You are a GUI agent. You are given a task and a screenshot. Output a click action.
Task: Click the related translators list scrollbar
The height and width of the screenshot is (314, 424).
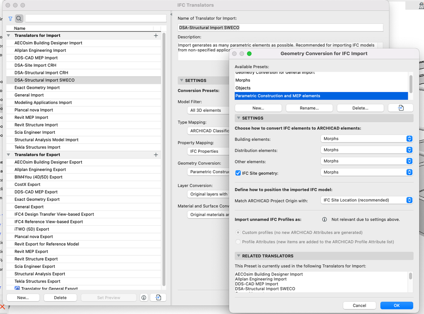[410, 276]
